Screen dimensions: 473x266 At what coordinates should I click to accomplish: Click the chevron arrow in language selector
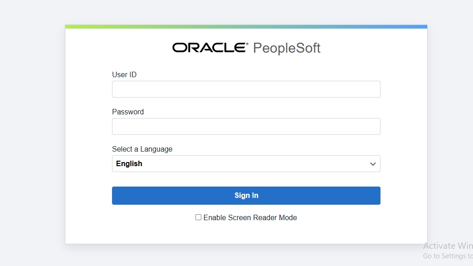tap(373, 164)
